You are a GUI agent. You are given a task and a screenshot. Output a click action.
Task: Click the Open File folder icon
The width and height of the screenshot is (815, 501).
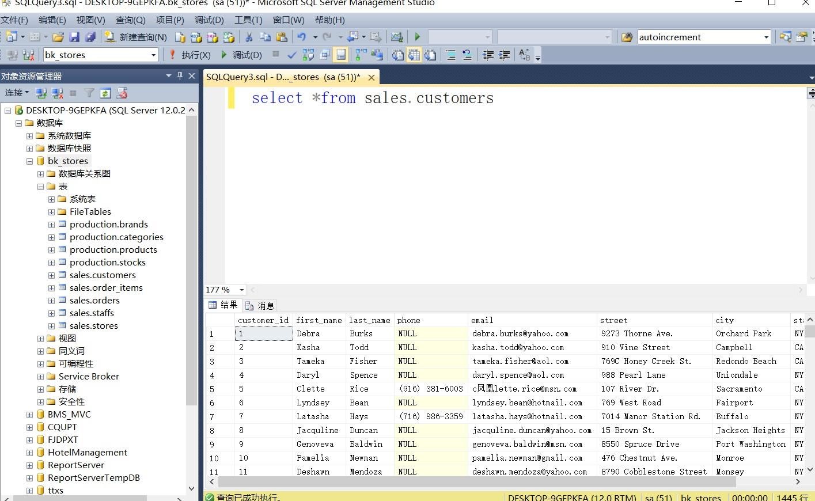click(58, 37)
